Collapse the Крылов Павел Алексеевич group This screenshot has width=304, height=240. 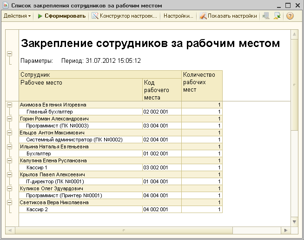(x=9, y=174)
